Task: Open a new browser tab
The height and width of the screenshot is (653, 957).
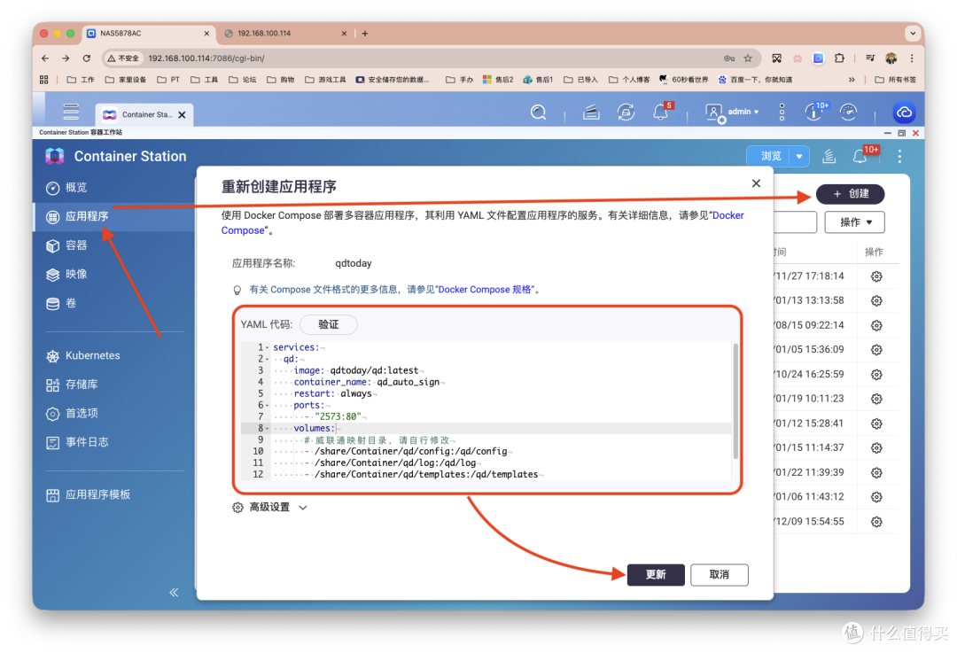Action: tap(365, 34)
